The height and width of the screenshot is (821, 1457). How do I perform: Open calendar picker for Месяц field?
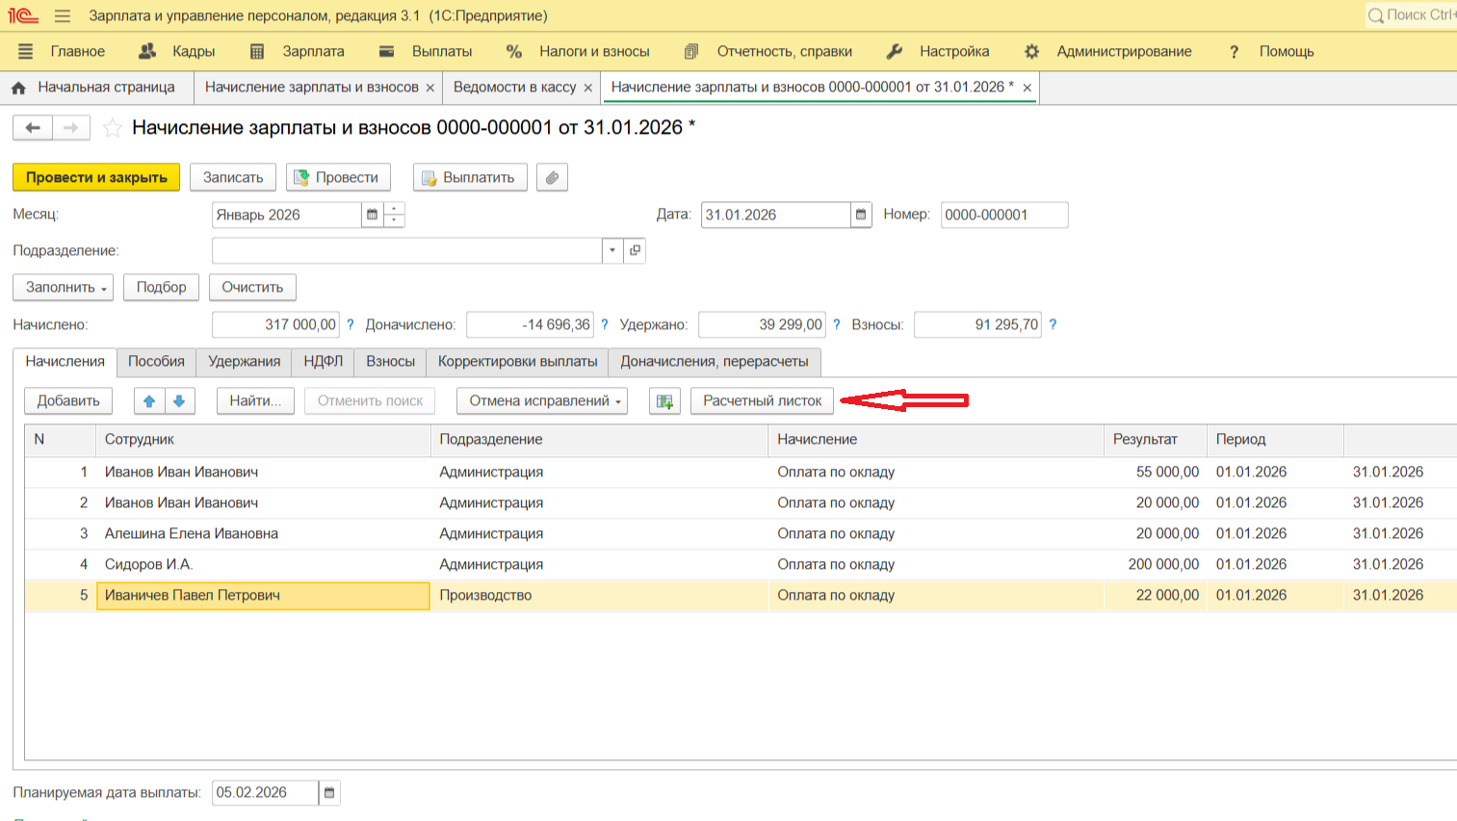(372, 215)
